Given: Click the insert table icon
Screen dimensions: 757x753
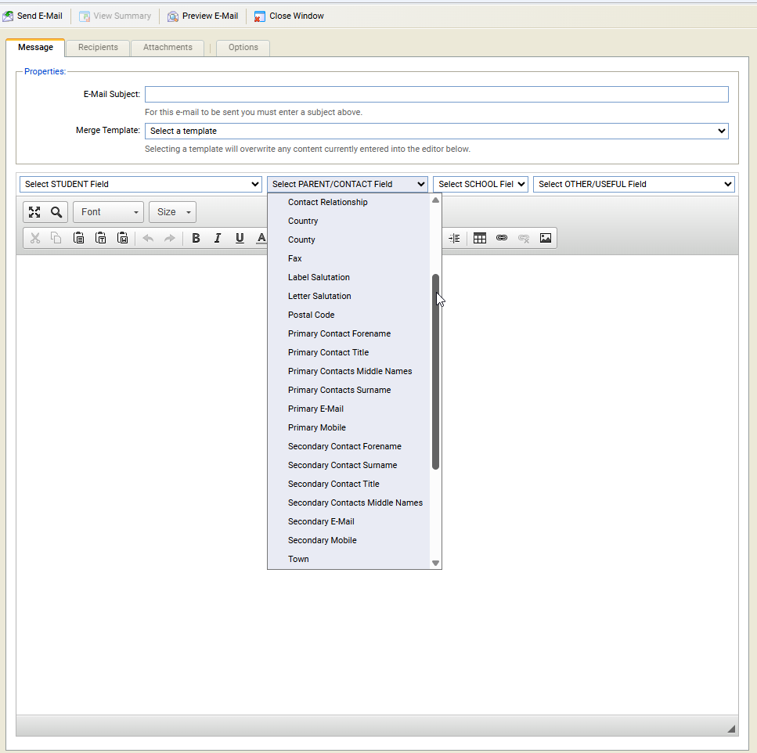Looking at the screenshot, I should coord(480,238).
